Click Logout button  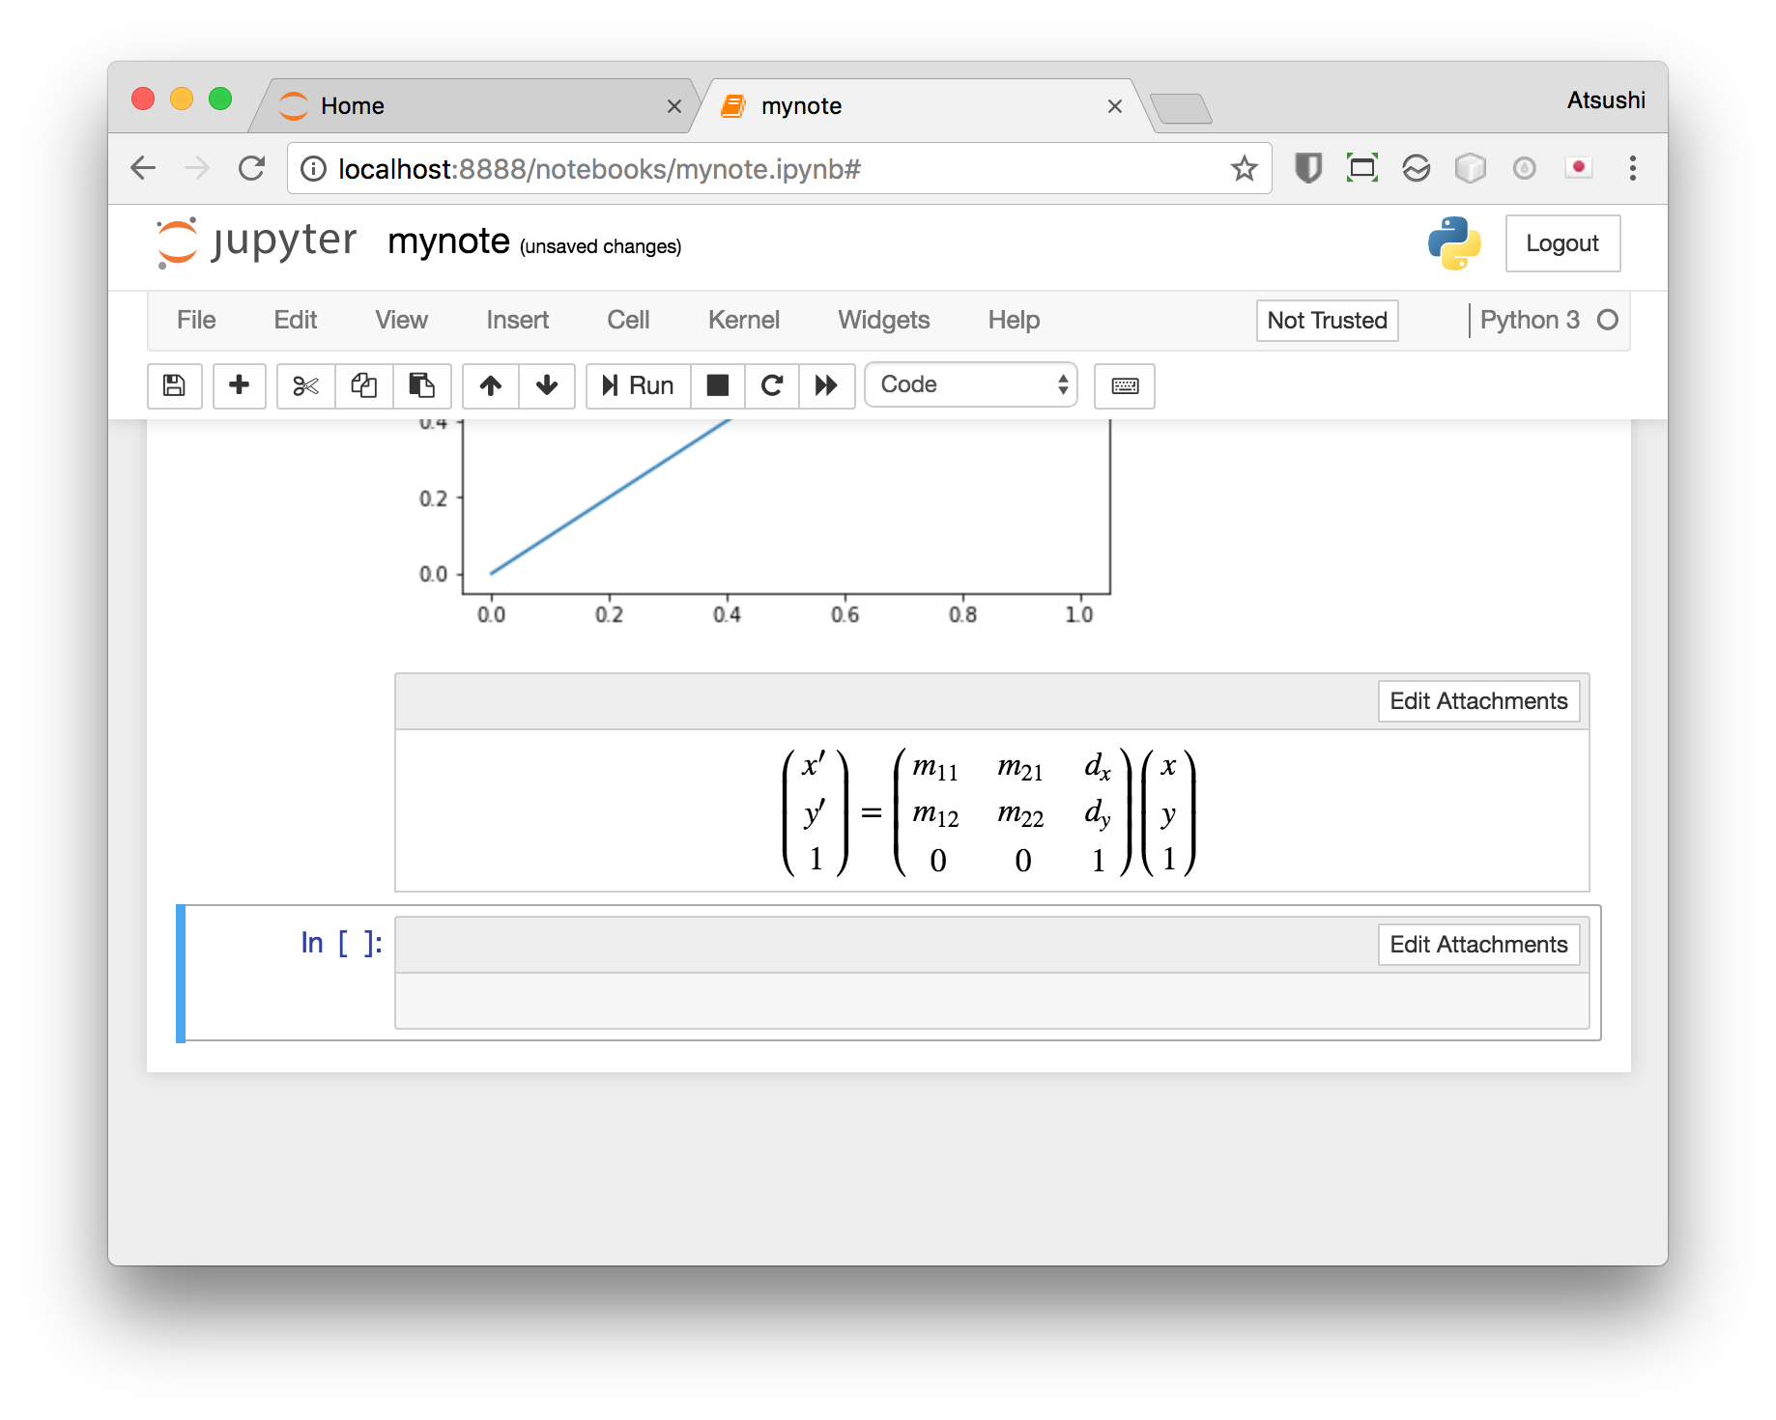pyautogui.click(x=1561, y=243)
